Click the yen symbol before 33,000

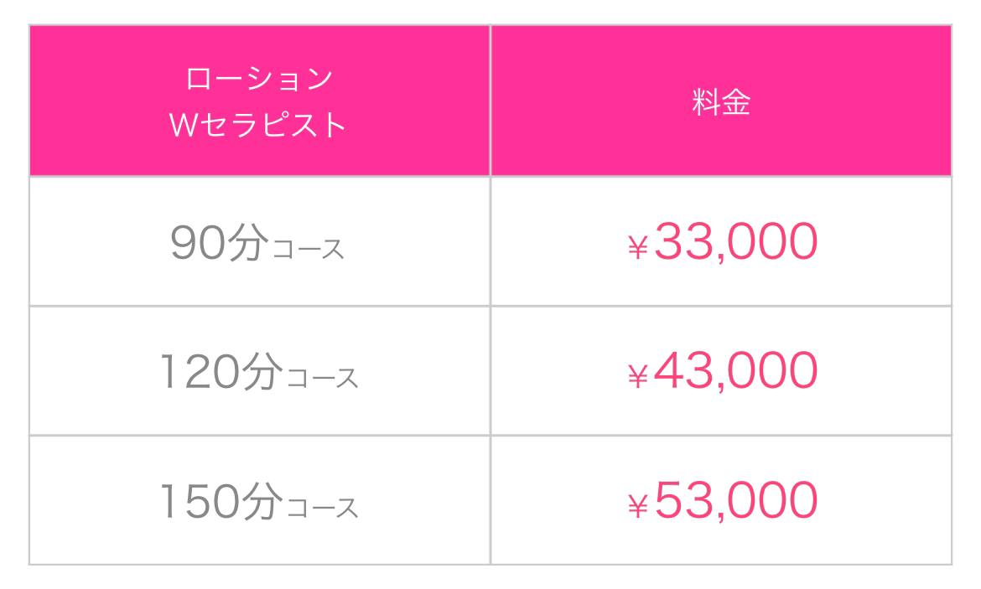pyautogui.click(x=637, y=247)
